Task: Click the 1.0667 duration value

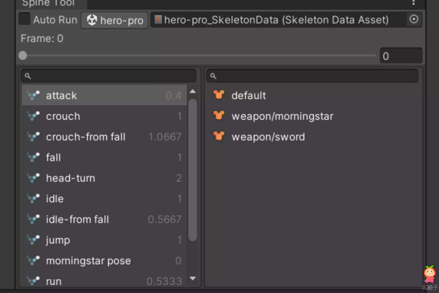Action: pos(165,137)
